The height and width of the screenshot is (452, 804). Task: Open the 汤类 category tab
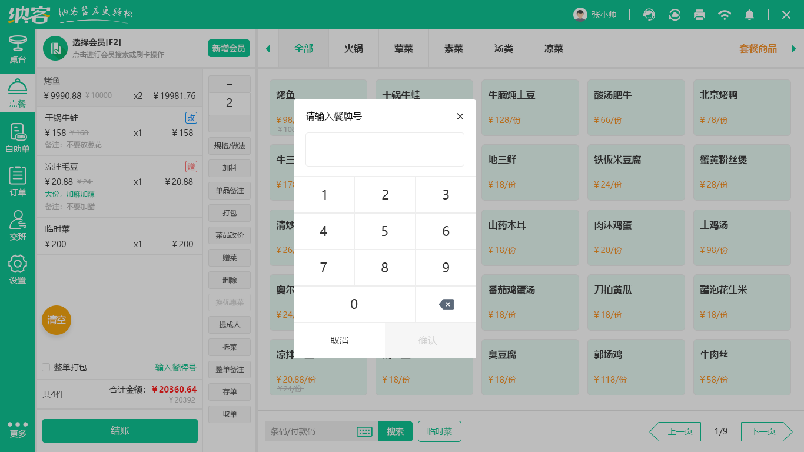coord(503,49)
